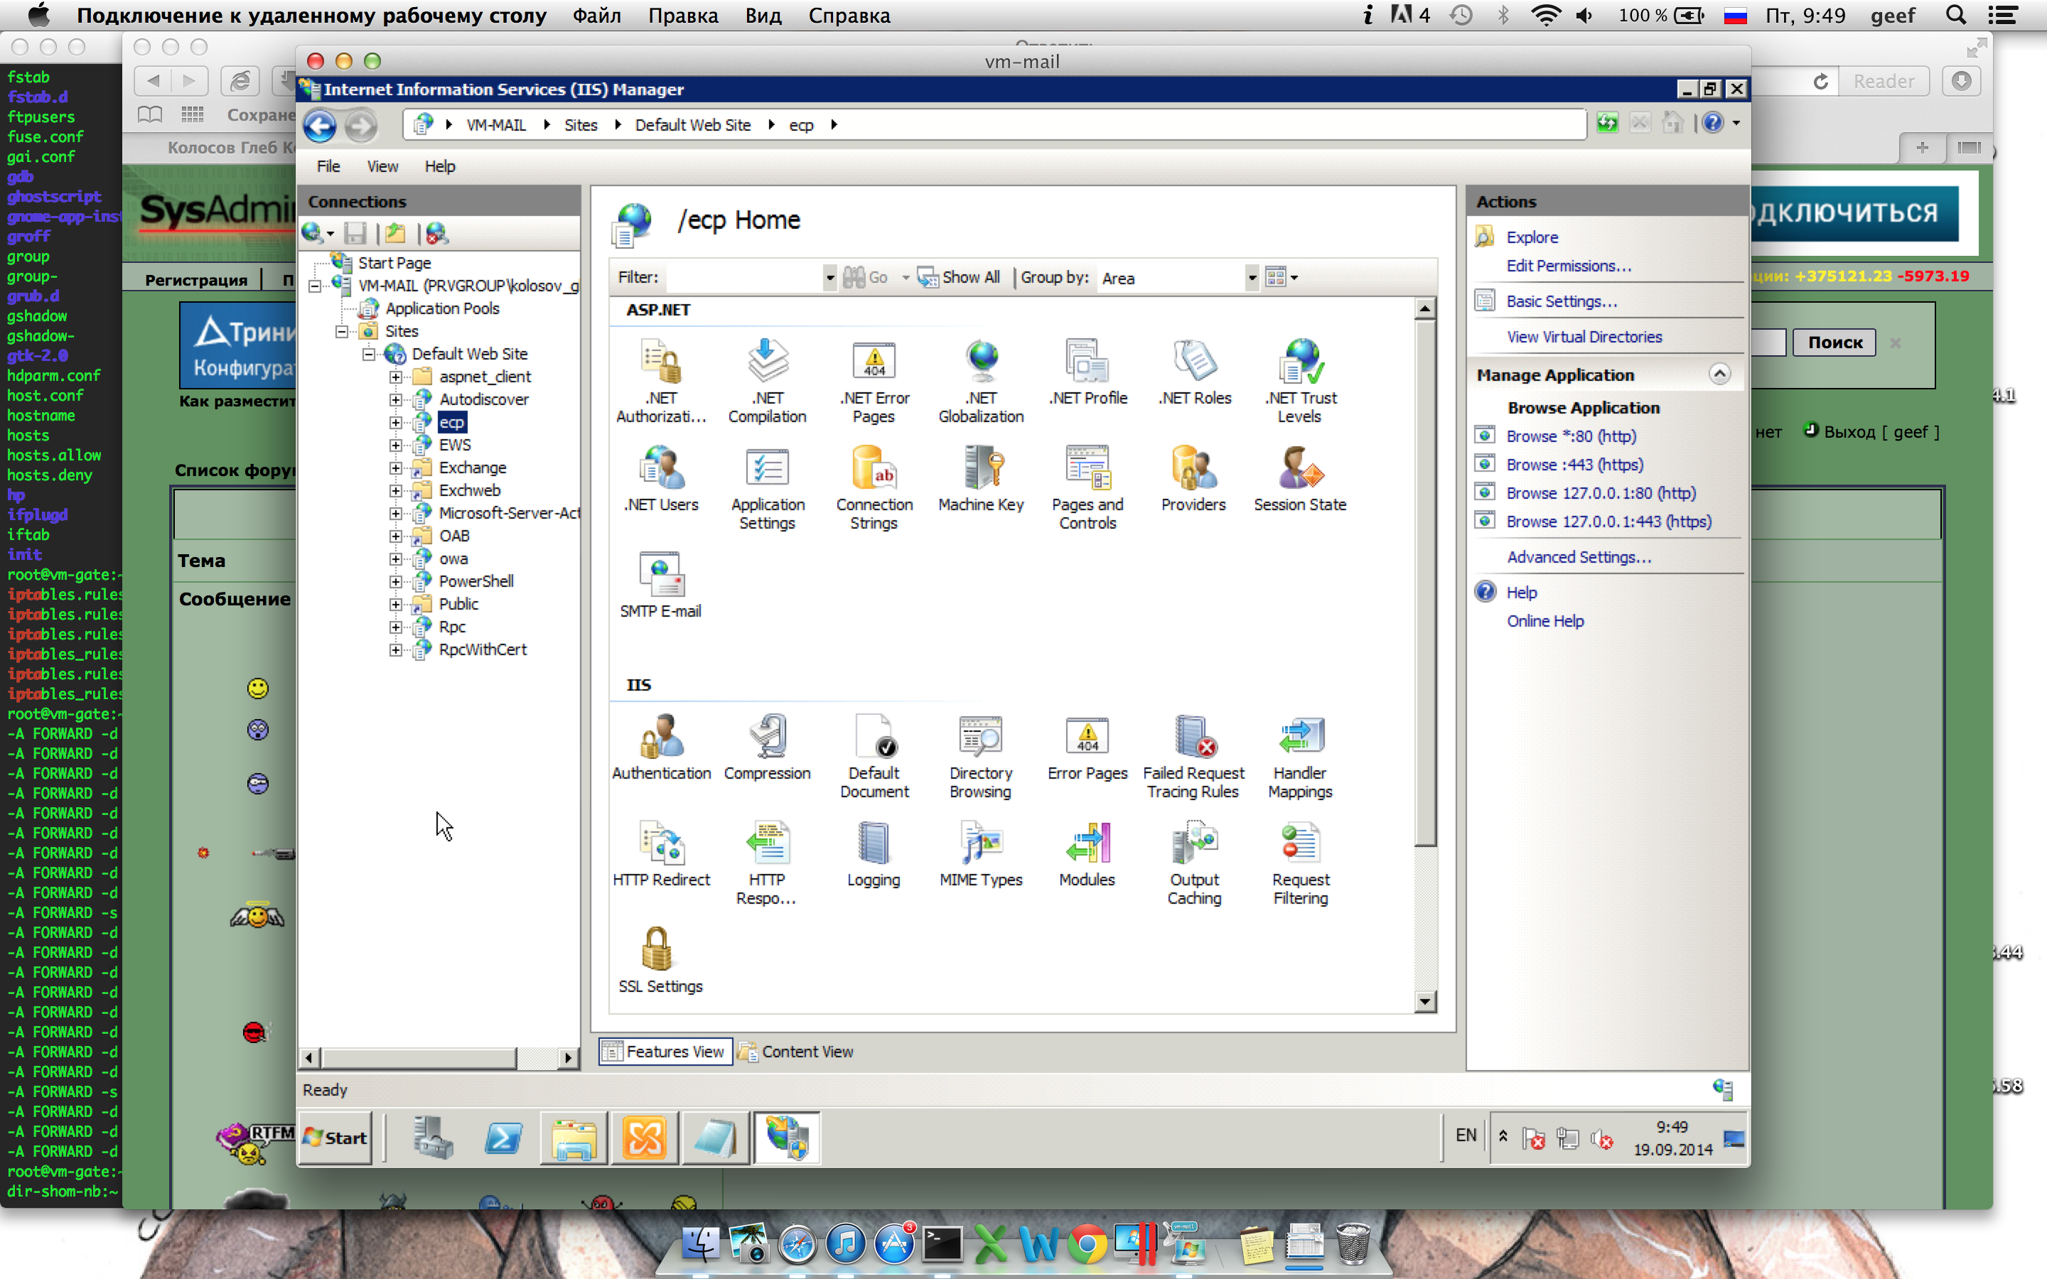Screen dimensions: 2047x1279
Task: Open PowerShell from the Windows taskbar
Action: click(503, 1138)
